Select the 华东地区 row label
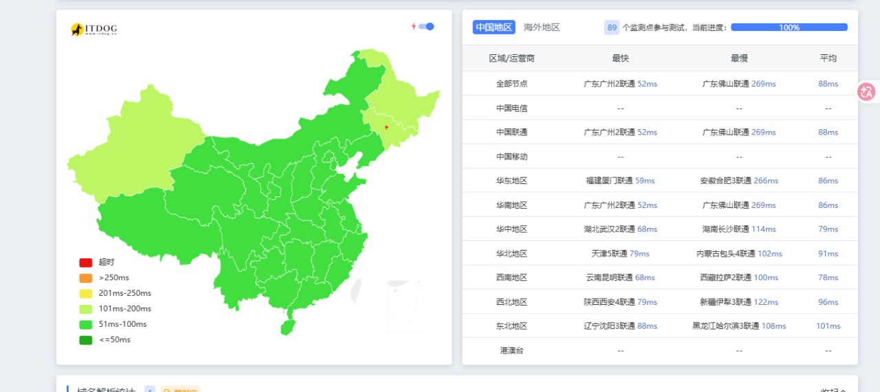The width and height of the screenshot is (880, 392). point(511,181)
